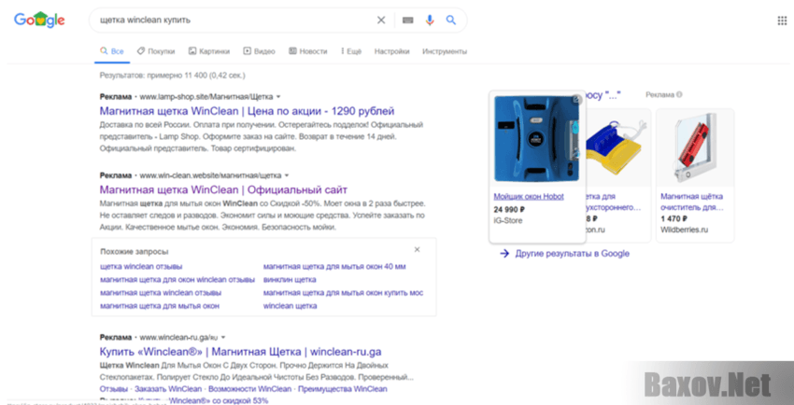Open Магнитная щетка WinClean Официальный сайт link
This screenshot has height=405, width=794.
pyautogui.click(x=223, y=189)
